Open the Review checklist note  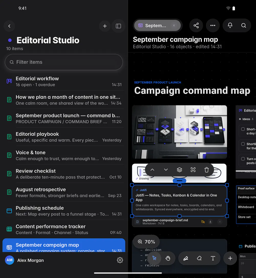64,174
